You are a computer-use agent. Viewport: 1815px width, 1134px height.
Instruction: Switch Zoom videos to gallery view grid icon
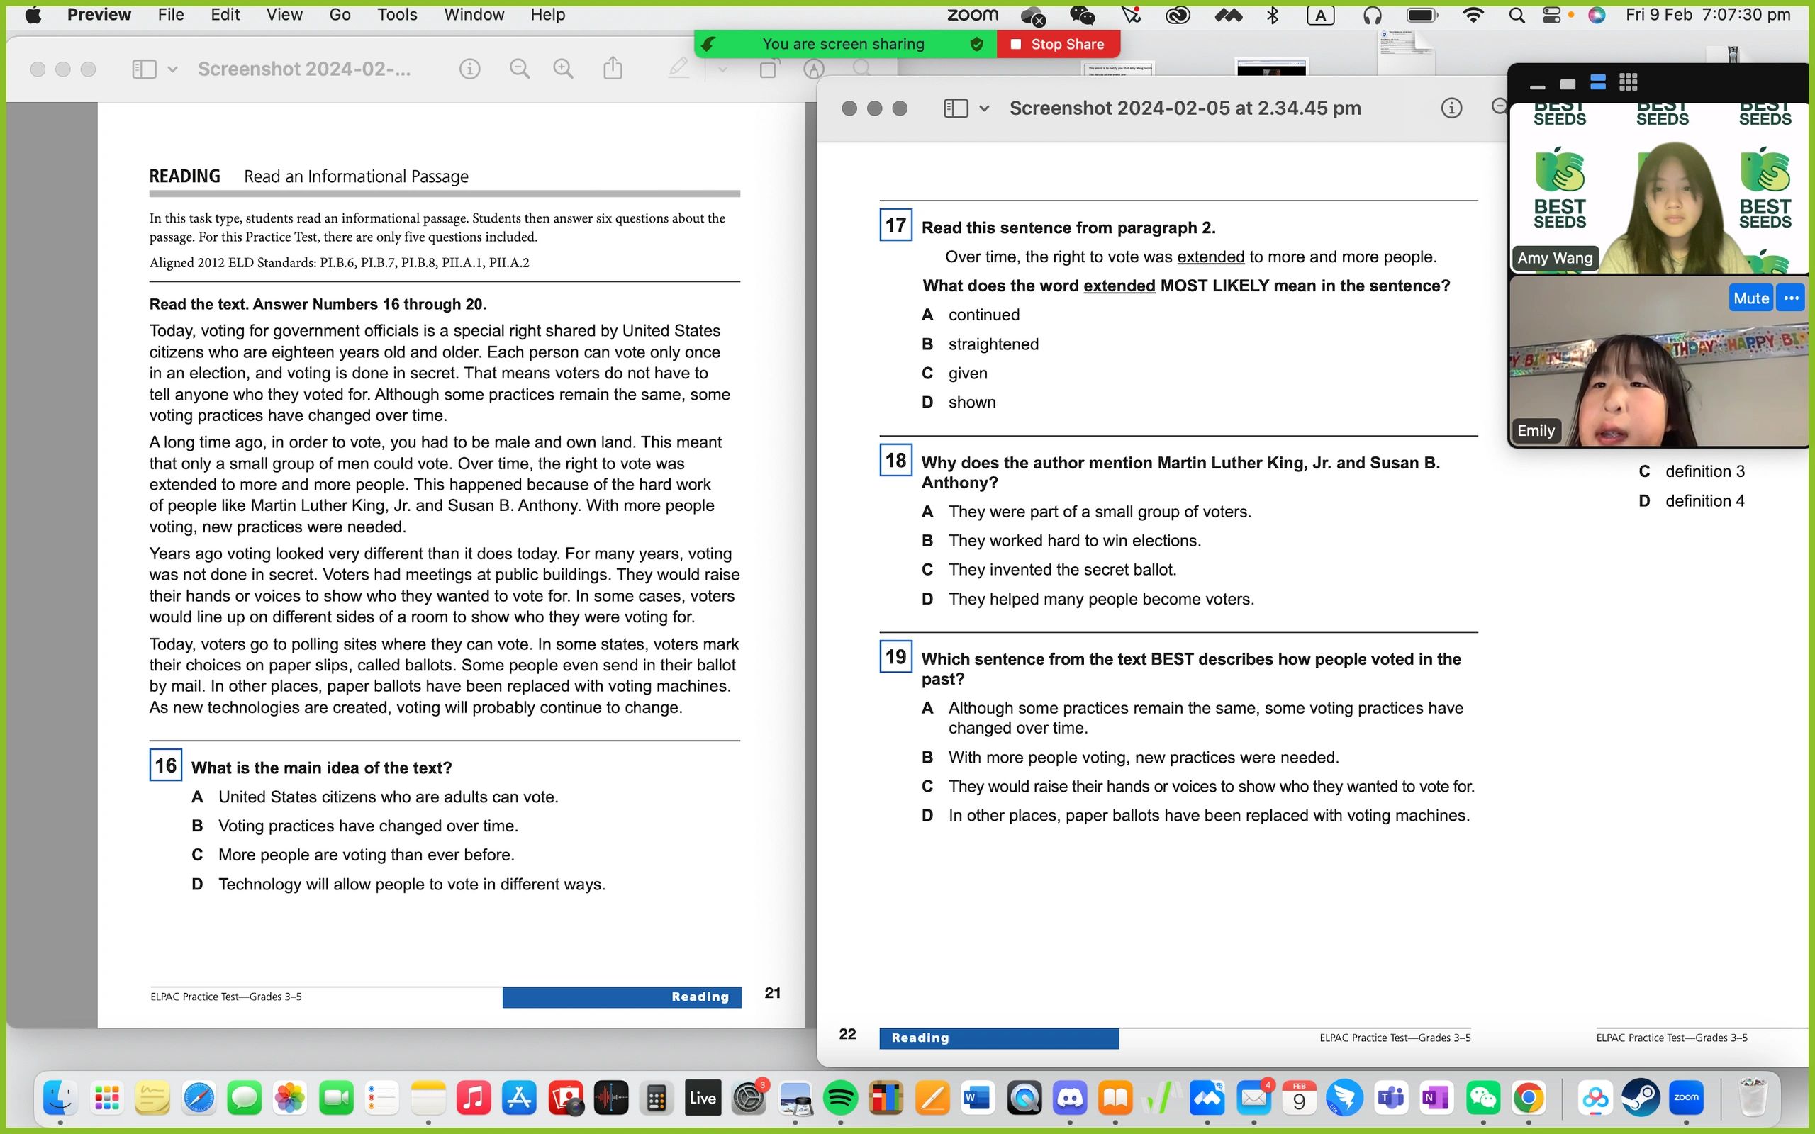point(1629,82)
